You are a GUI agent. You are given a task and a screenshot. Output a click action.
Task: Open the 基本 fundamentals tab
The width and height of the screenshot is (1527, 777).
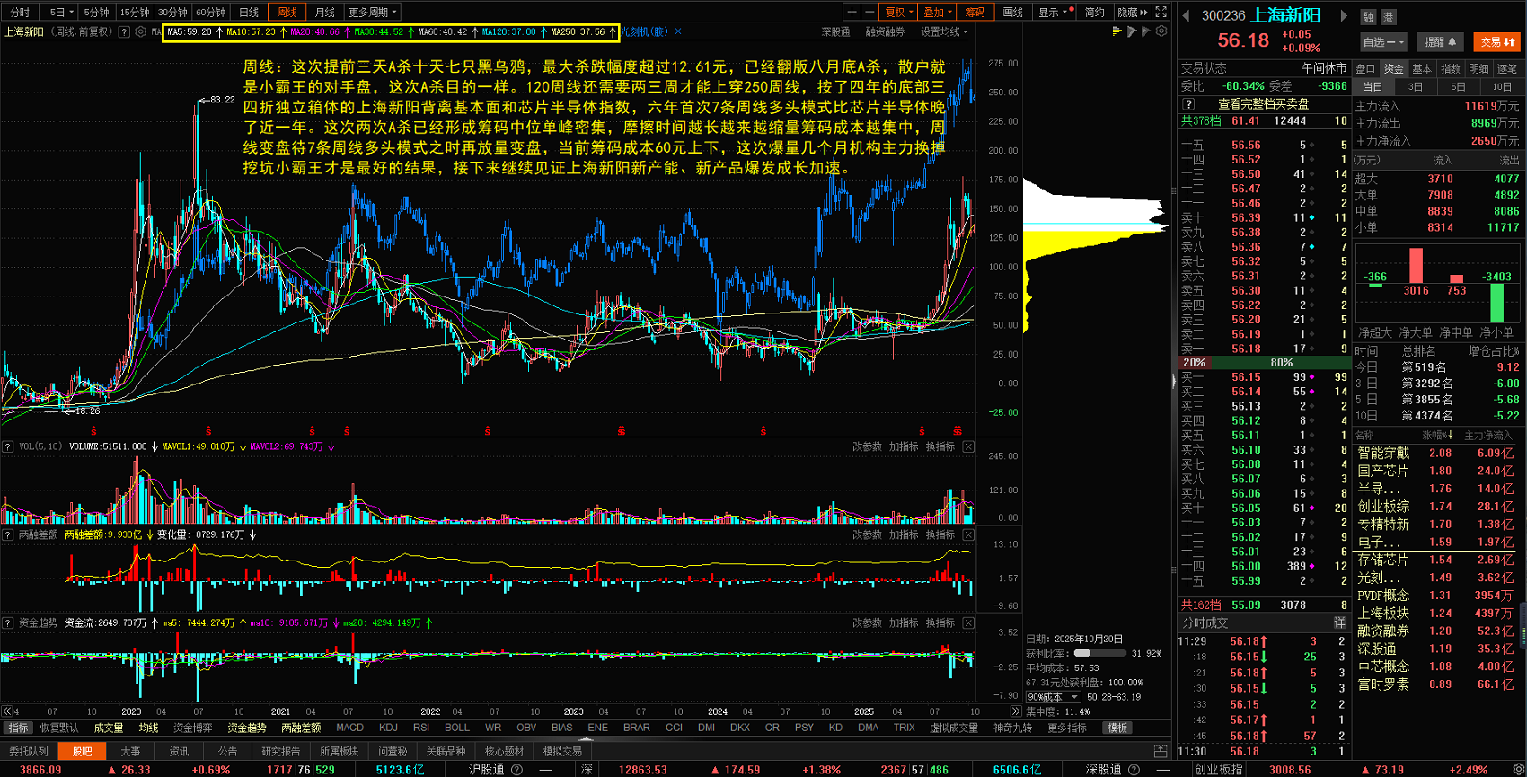pyautogui.click(x=1422, y=68)
